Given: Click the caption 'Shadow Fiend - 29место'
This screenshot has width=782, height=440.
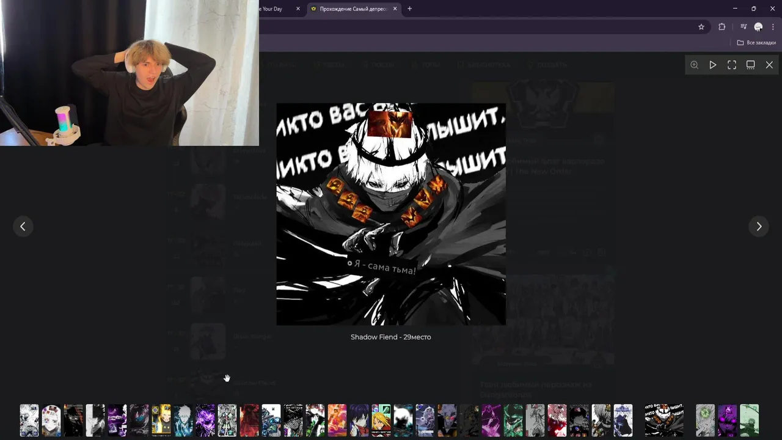Looking at the screenshot, I should click(x=391, y=337).
